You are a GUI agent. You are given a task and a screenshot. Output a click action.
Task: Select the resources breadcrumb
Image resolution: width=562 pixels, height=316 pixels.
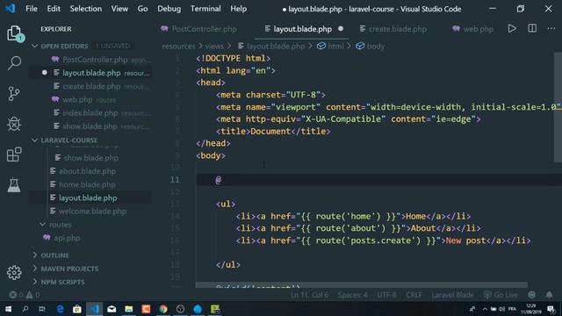178,46
